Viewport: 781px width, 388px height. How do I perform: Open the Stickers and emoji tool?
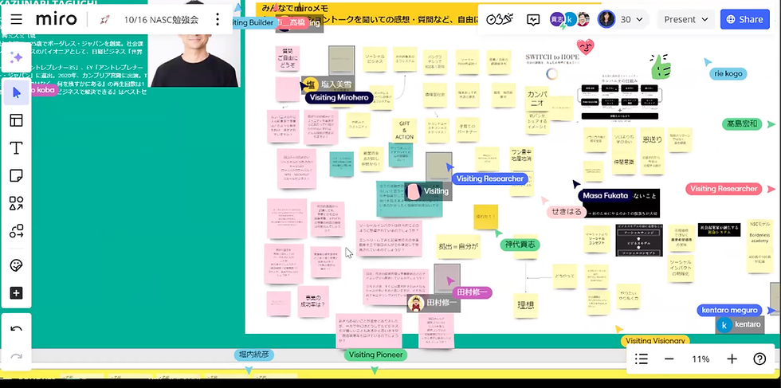click(x=17, y=265)
